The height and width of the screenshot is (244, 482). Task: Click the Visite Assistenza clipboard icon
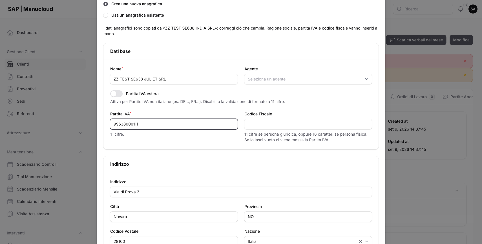[x=10, y=214]
